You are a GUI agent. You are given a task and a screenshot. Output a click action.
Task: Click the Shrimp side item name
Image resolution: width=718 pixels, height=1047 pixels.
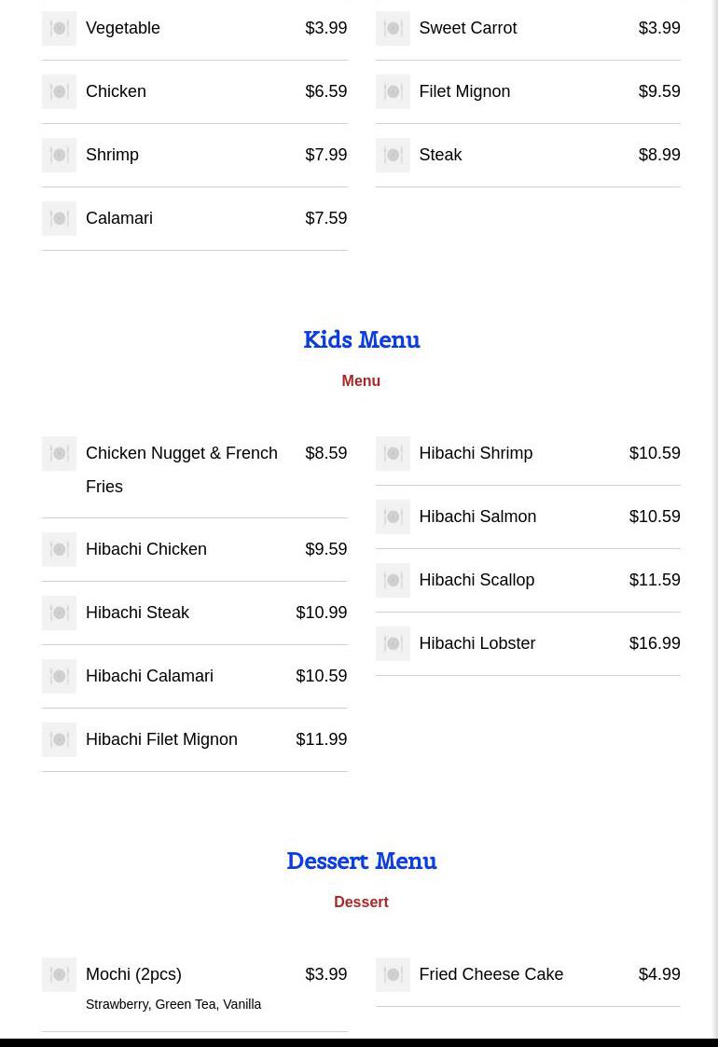[x=112, y=155]
